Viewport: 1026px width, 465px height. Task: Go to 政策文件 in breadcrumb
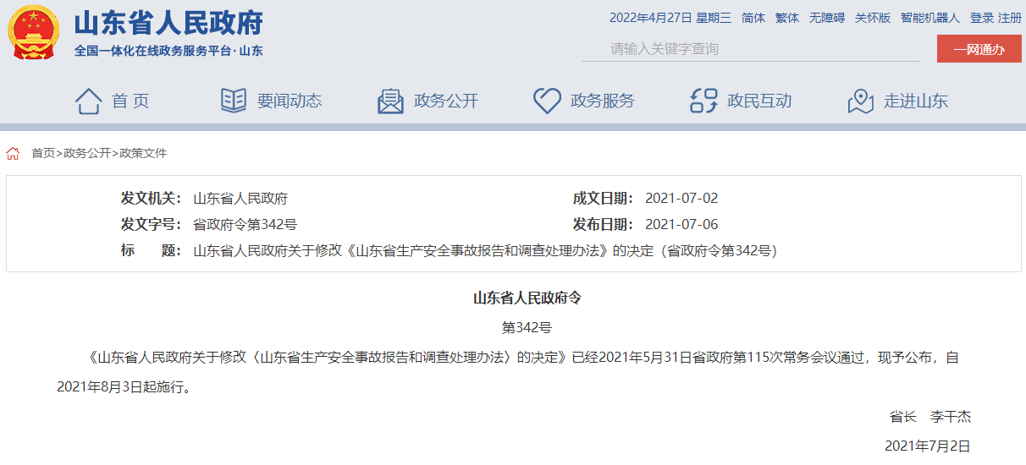(143, 154)
